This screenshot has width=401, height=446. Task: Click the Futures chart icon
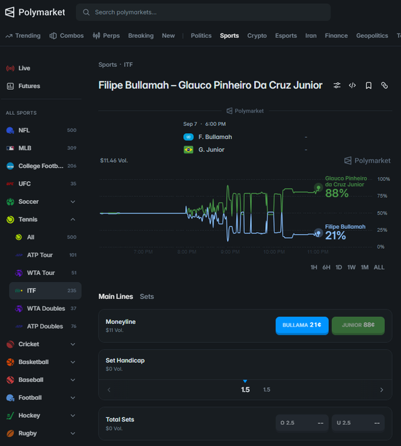11,86
